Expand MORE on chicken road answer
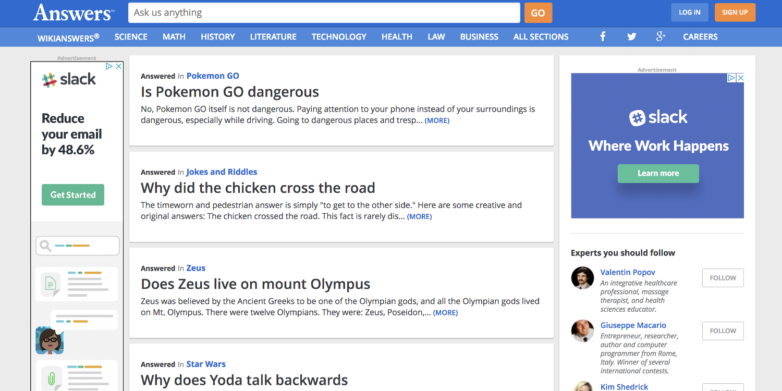782x391 pixels. 419,216
